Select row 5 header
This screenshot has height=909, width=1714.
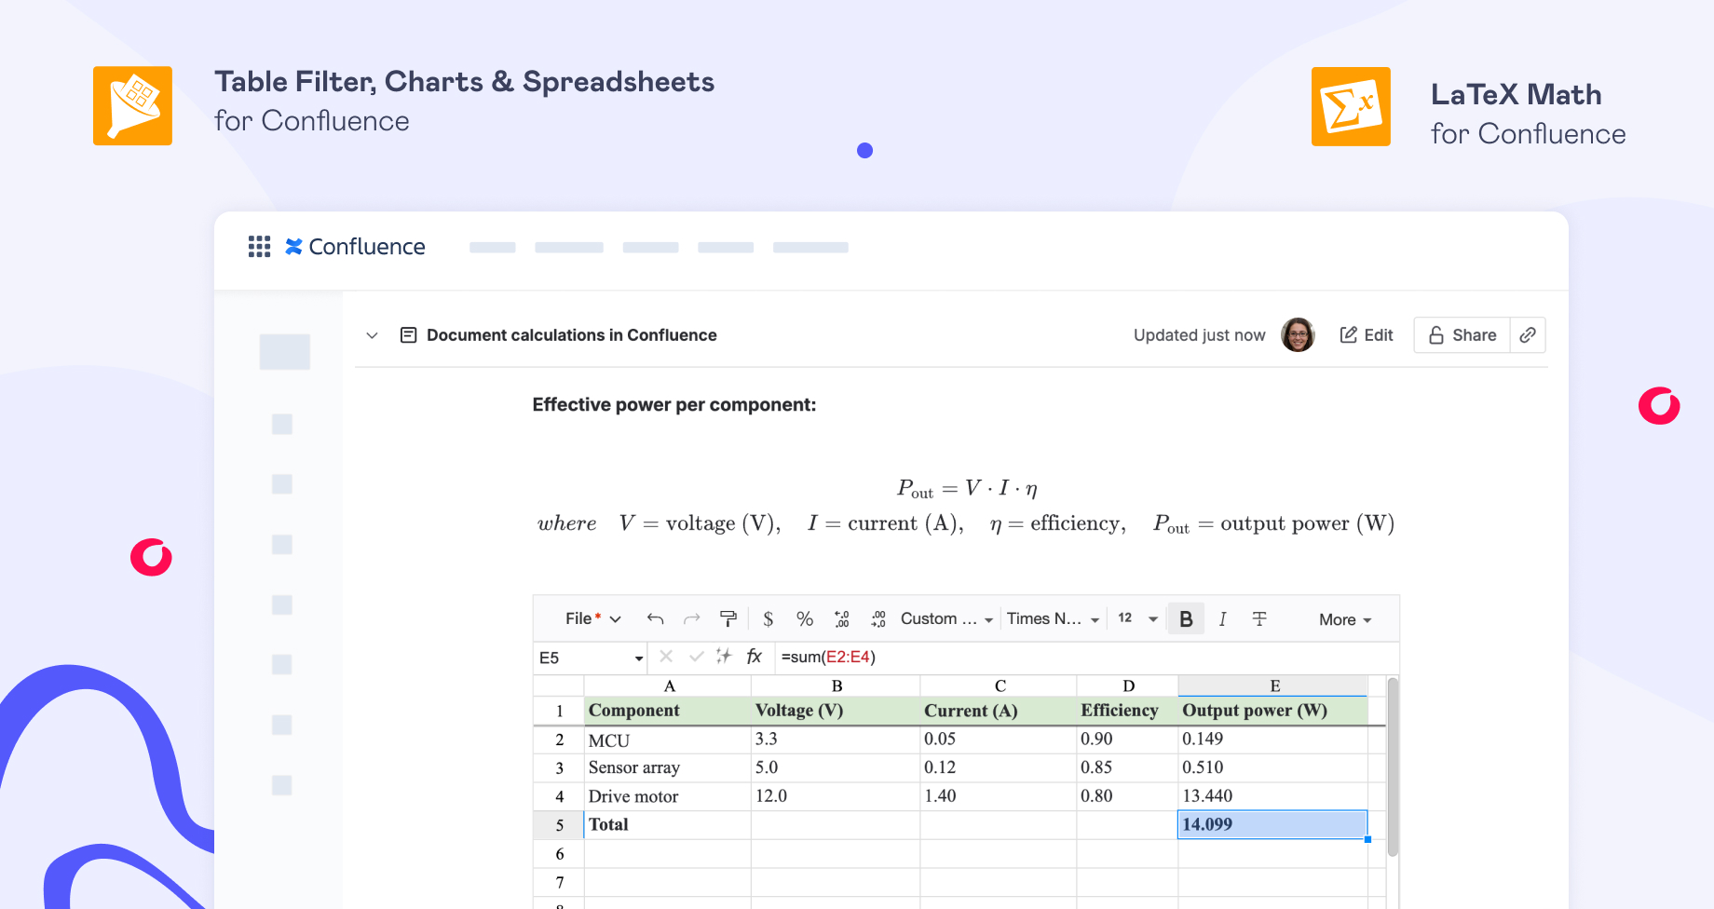[559, 825]
